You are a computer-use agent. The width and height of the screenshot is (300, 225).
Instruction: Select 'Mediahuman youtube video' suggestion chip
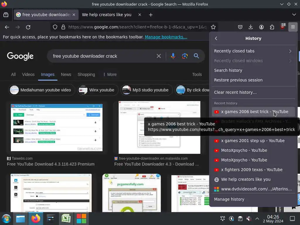point(42,90)
